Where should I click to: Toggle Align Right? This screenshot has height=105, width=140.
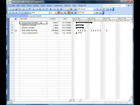75,13
